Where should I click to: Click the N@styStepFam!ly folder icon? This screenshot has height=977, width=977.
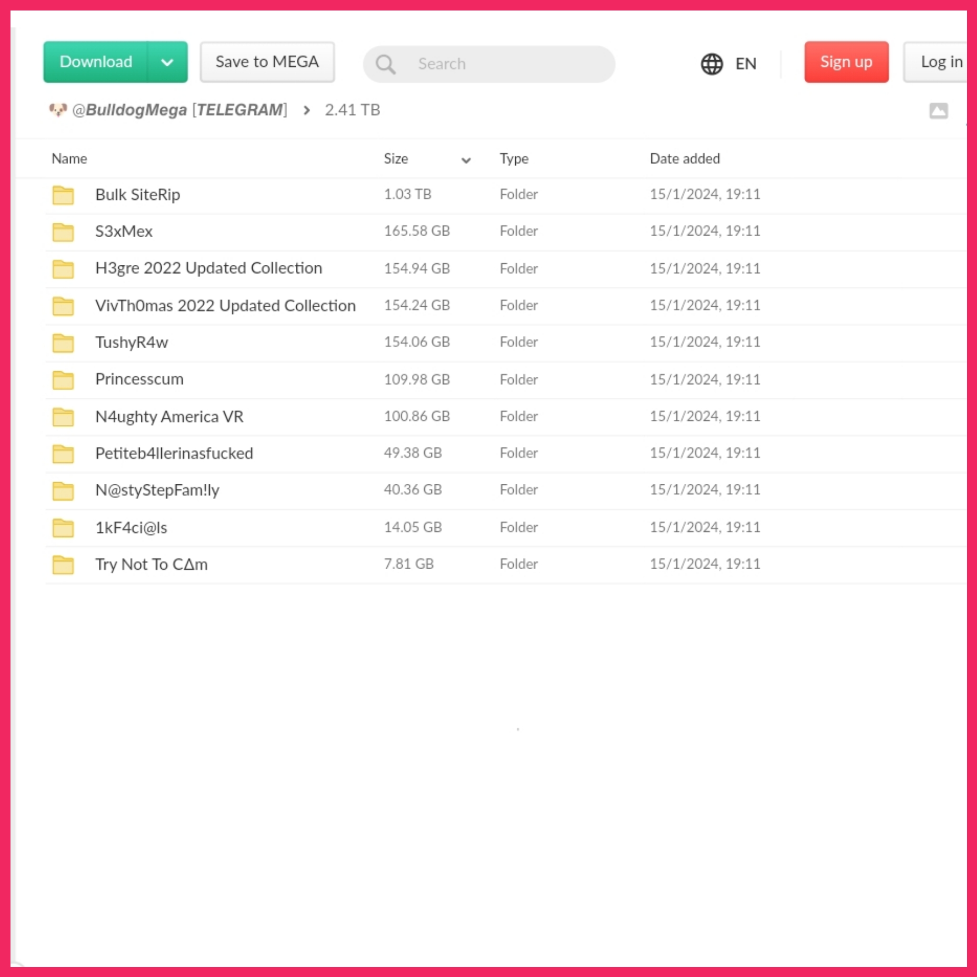pyautogui.click(x=63, y=491)
